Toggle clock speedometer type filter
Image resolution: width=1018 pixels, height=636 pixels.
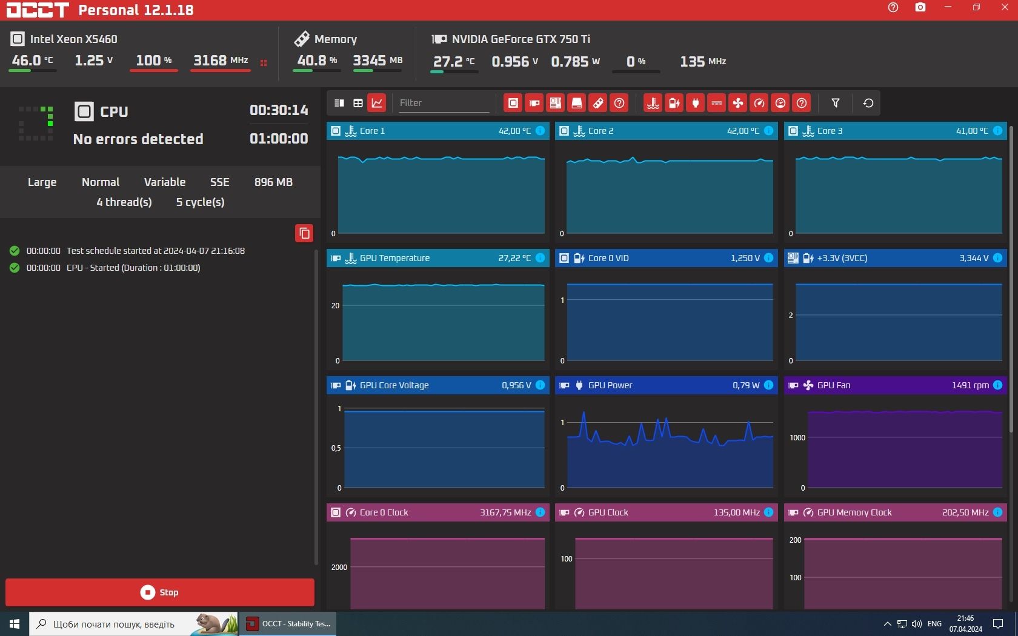[759, 103]
